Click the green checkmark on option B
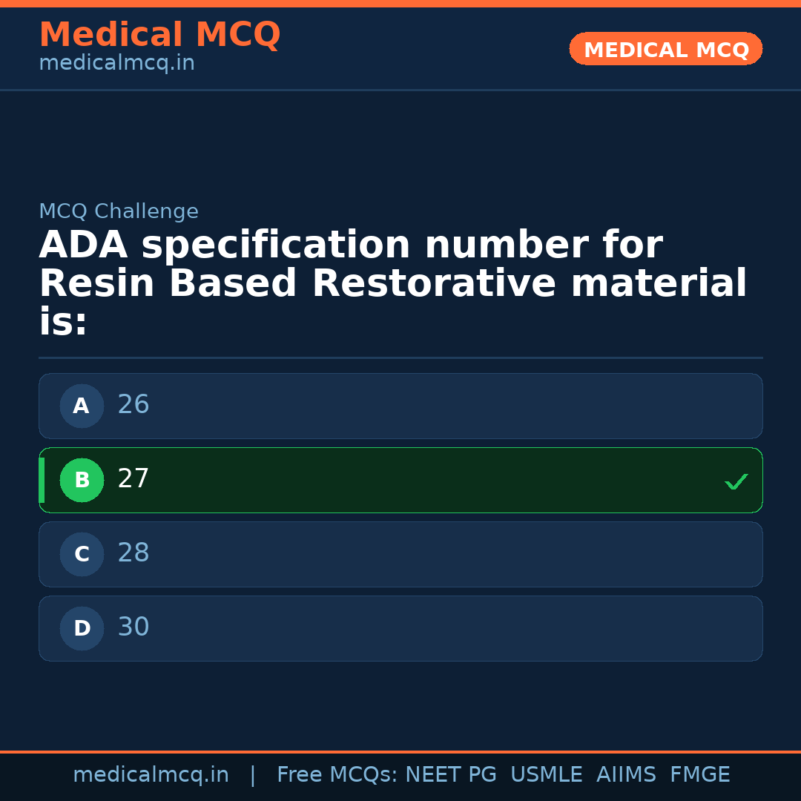The image size is (801, 801). [736, 482]
